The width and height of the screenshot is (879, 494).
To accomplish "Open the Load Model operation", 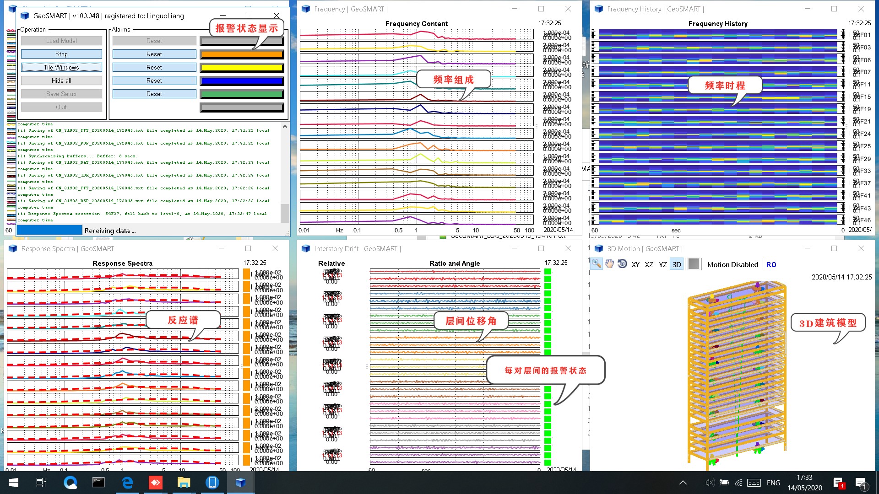I will point(61,40).
